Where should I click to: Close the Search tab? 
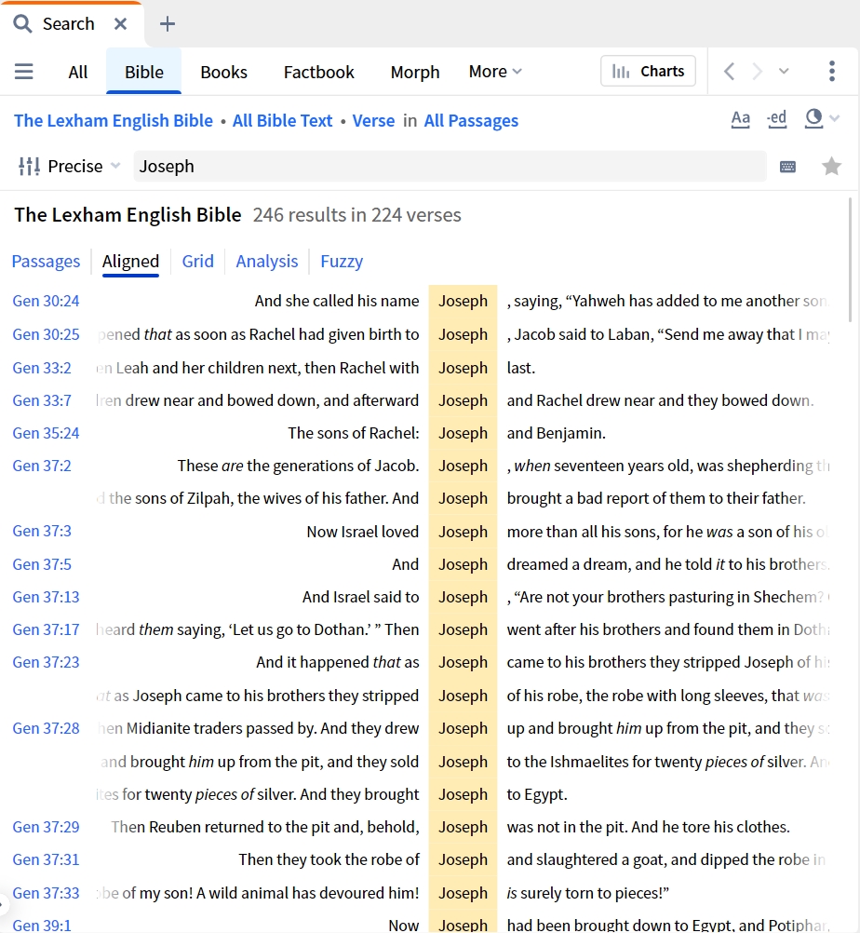(121, 24)
